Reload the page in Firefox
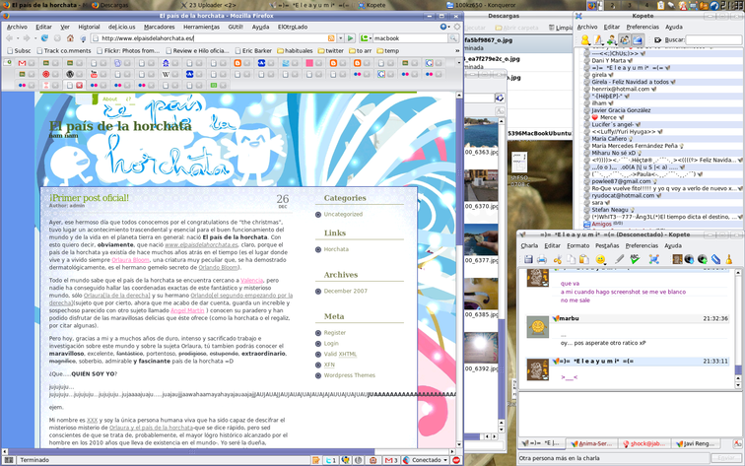The width and height of the screenshot is (745, 466). tap(44, 38)
